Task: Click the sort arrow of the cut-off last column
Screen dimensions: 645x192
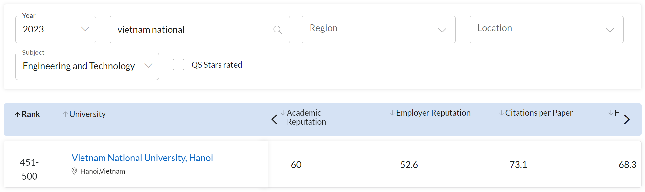Action: click(x=610, y=113)
